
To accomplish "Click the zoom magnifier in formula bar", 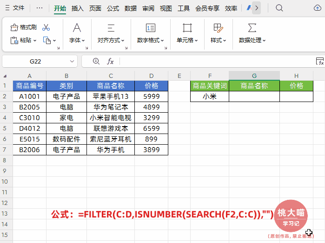I will [96, 61].
